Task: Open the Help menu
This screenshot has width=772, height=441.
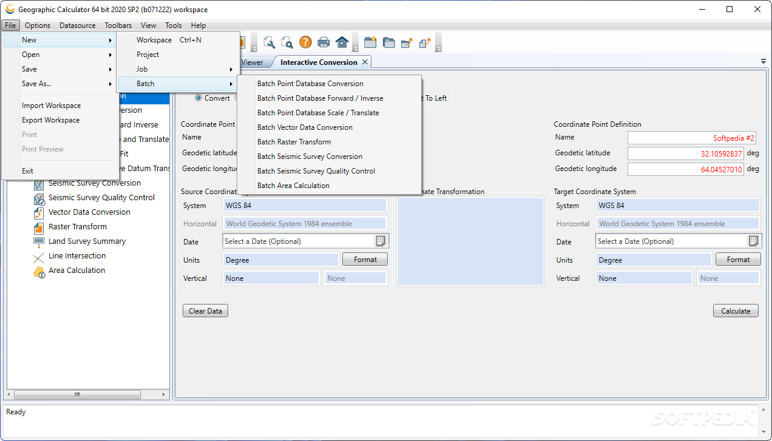Action: [x=198, y=25]
